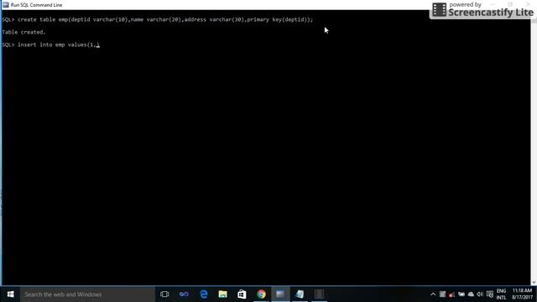Switch to the Run SQL Command Line taskbar button
The height and width of the screenshot is (302, 537).
click(x=280, y=294)
